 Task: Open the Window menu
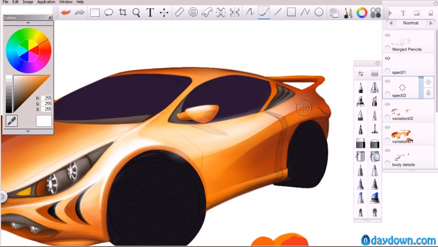click(66, 2)
